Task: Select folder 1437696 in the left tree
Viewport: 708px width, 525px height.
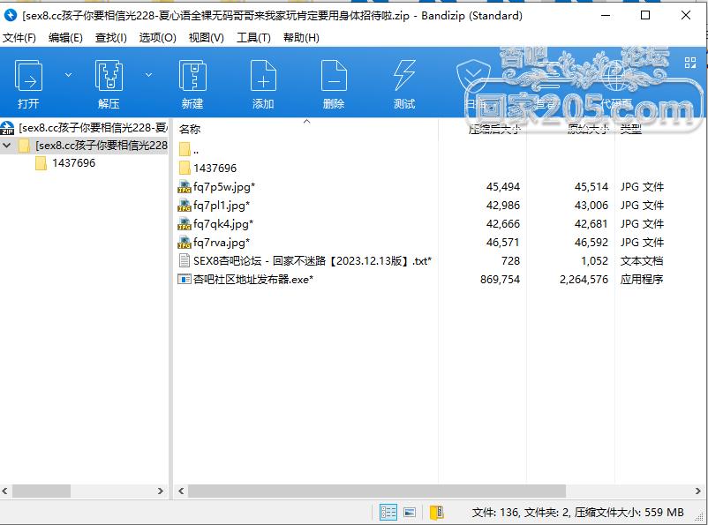Action: [x=73, y=163]
